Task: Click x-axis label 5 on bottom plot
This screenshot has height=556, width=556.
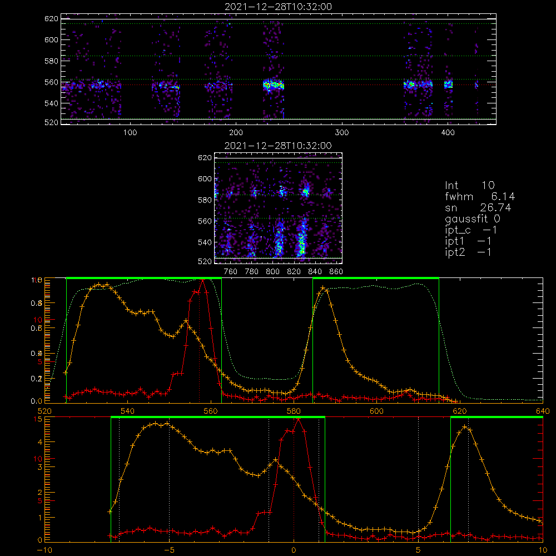Action: pyautogui.click(x=419, y=550)
